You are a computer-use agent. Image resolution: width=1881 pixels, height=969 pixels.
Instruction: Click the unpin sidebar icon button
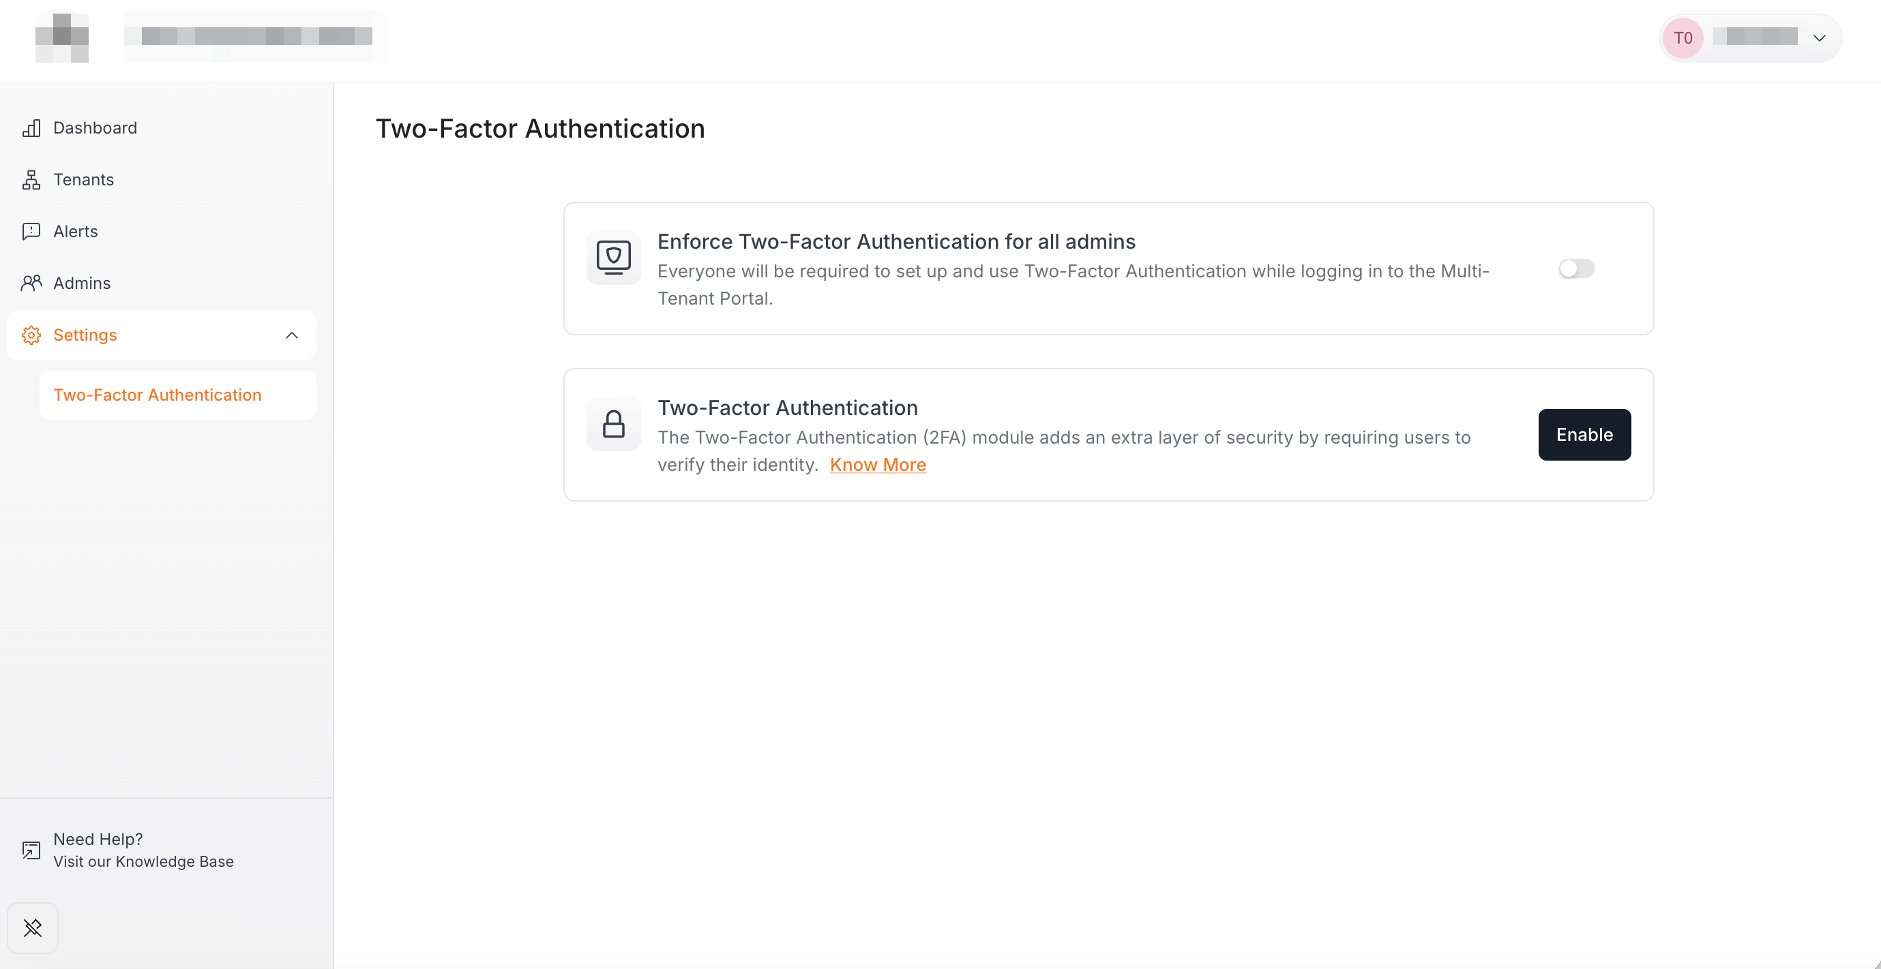click(x=33, y=928)
